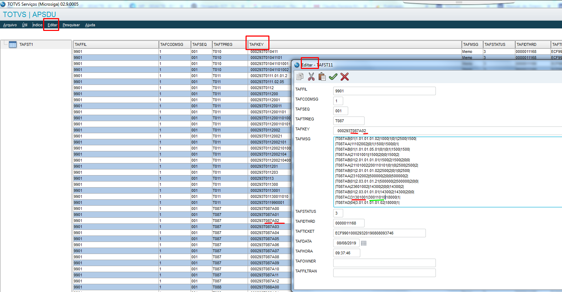Cancel the edit with the red X
Viewport: 562px width, 292px height.
point(344,76)
